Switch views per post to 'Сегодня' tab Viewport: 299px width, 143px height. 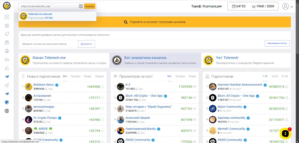[x=180, y=76]
